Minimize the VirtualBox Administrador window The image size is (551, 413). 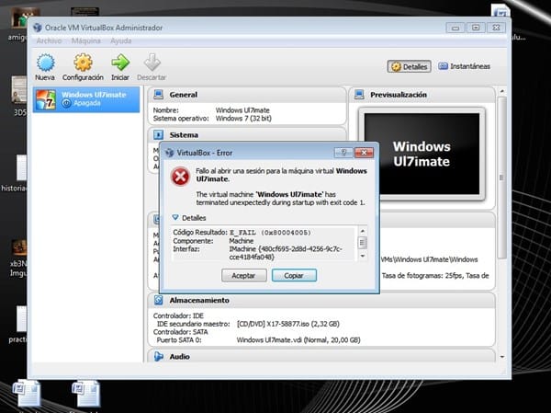coord(455,28)
